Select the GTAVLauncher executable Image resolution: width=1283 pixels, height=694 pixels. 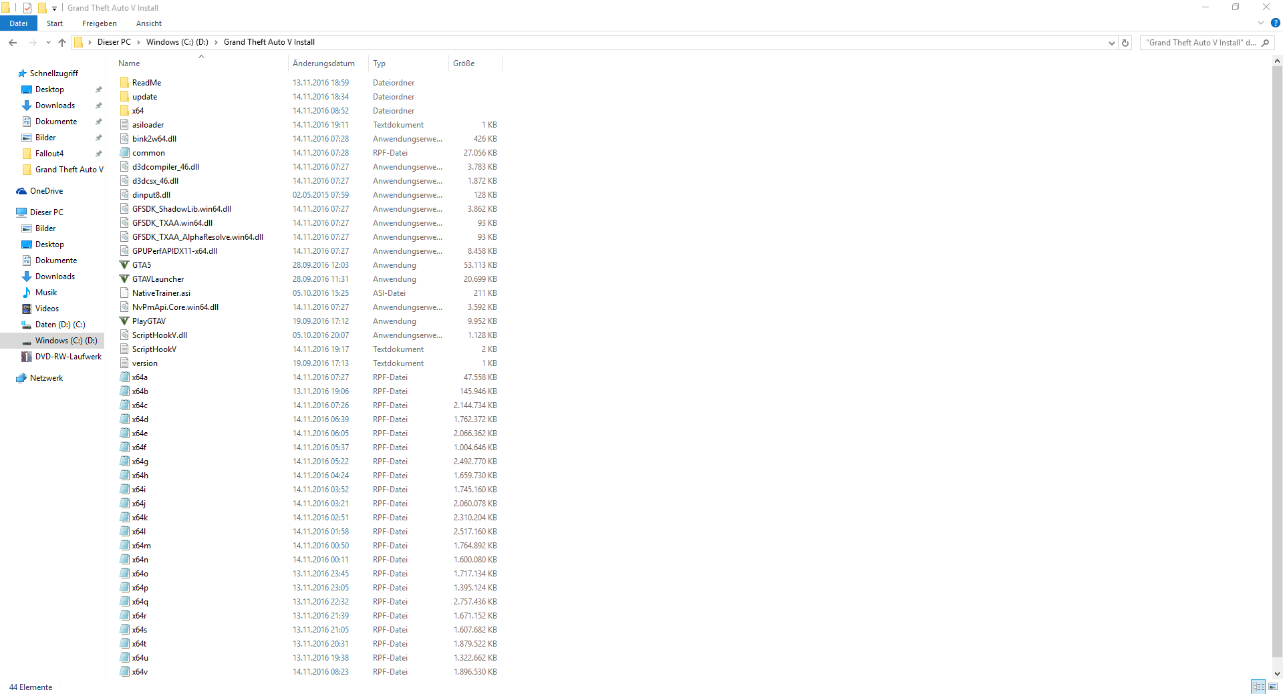(x=158, y=279)
